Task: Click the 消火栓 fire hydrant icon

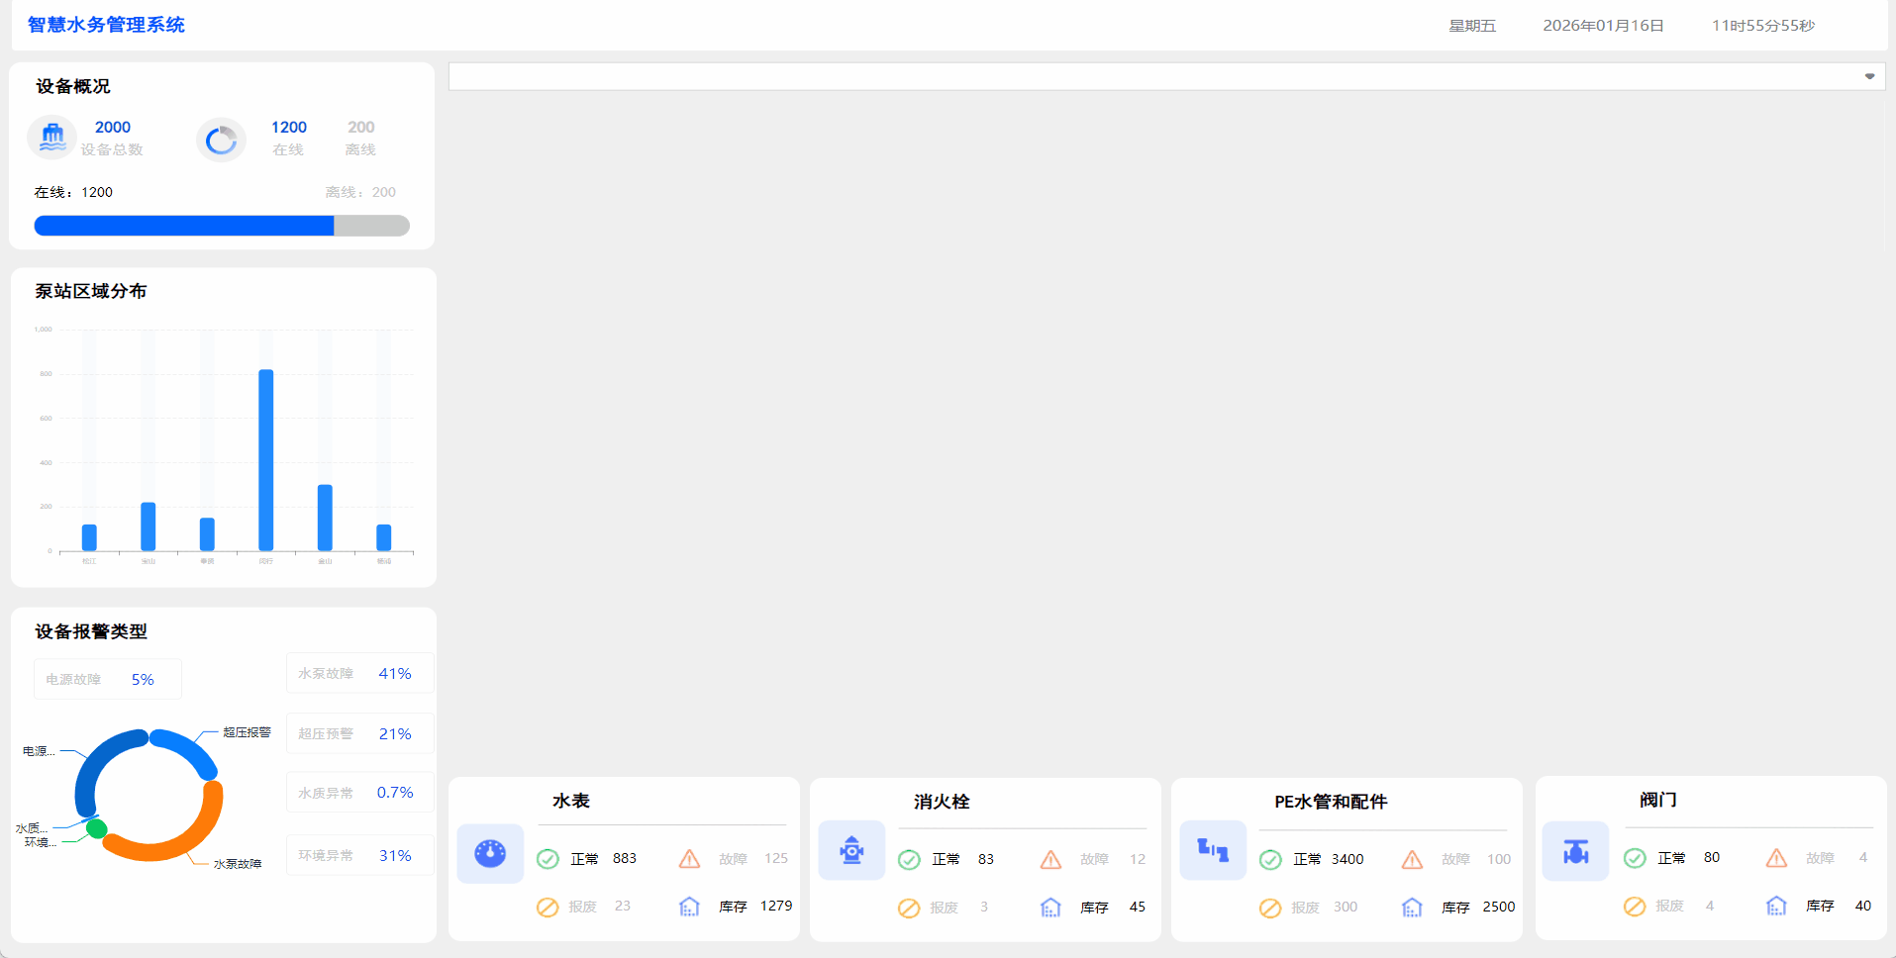Action: point(851,850)
